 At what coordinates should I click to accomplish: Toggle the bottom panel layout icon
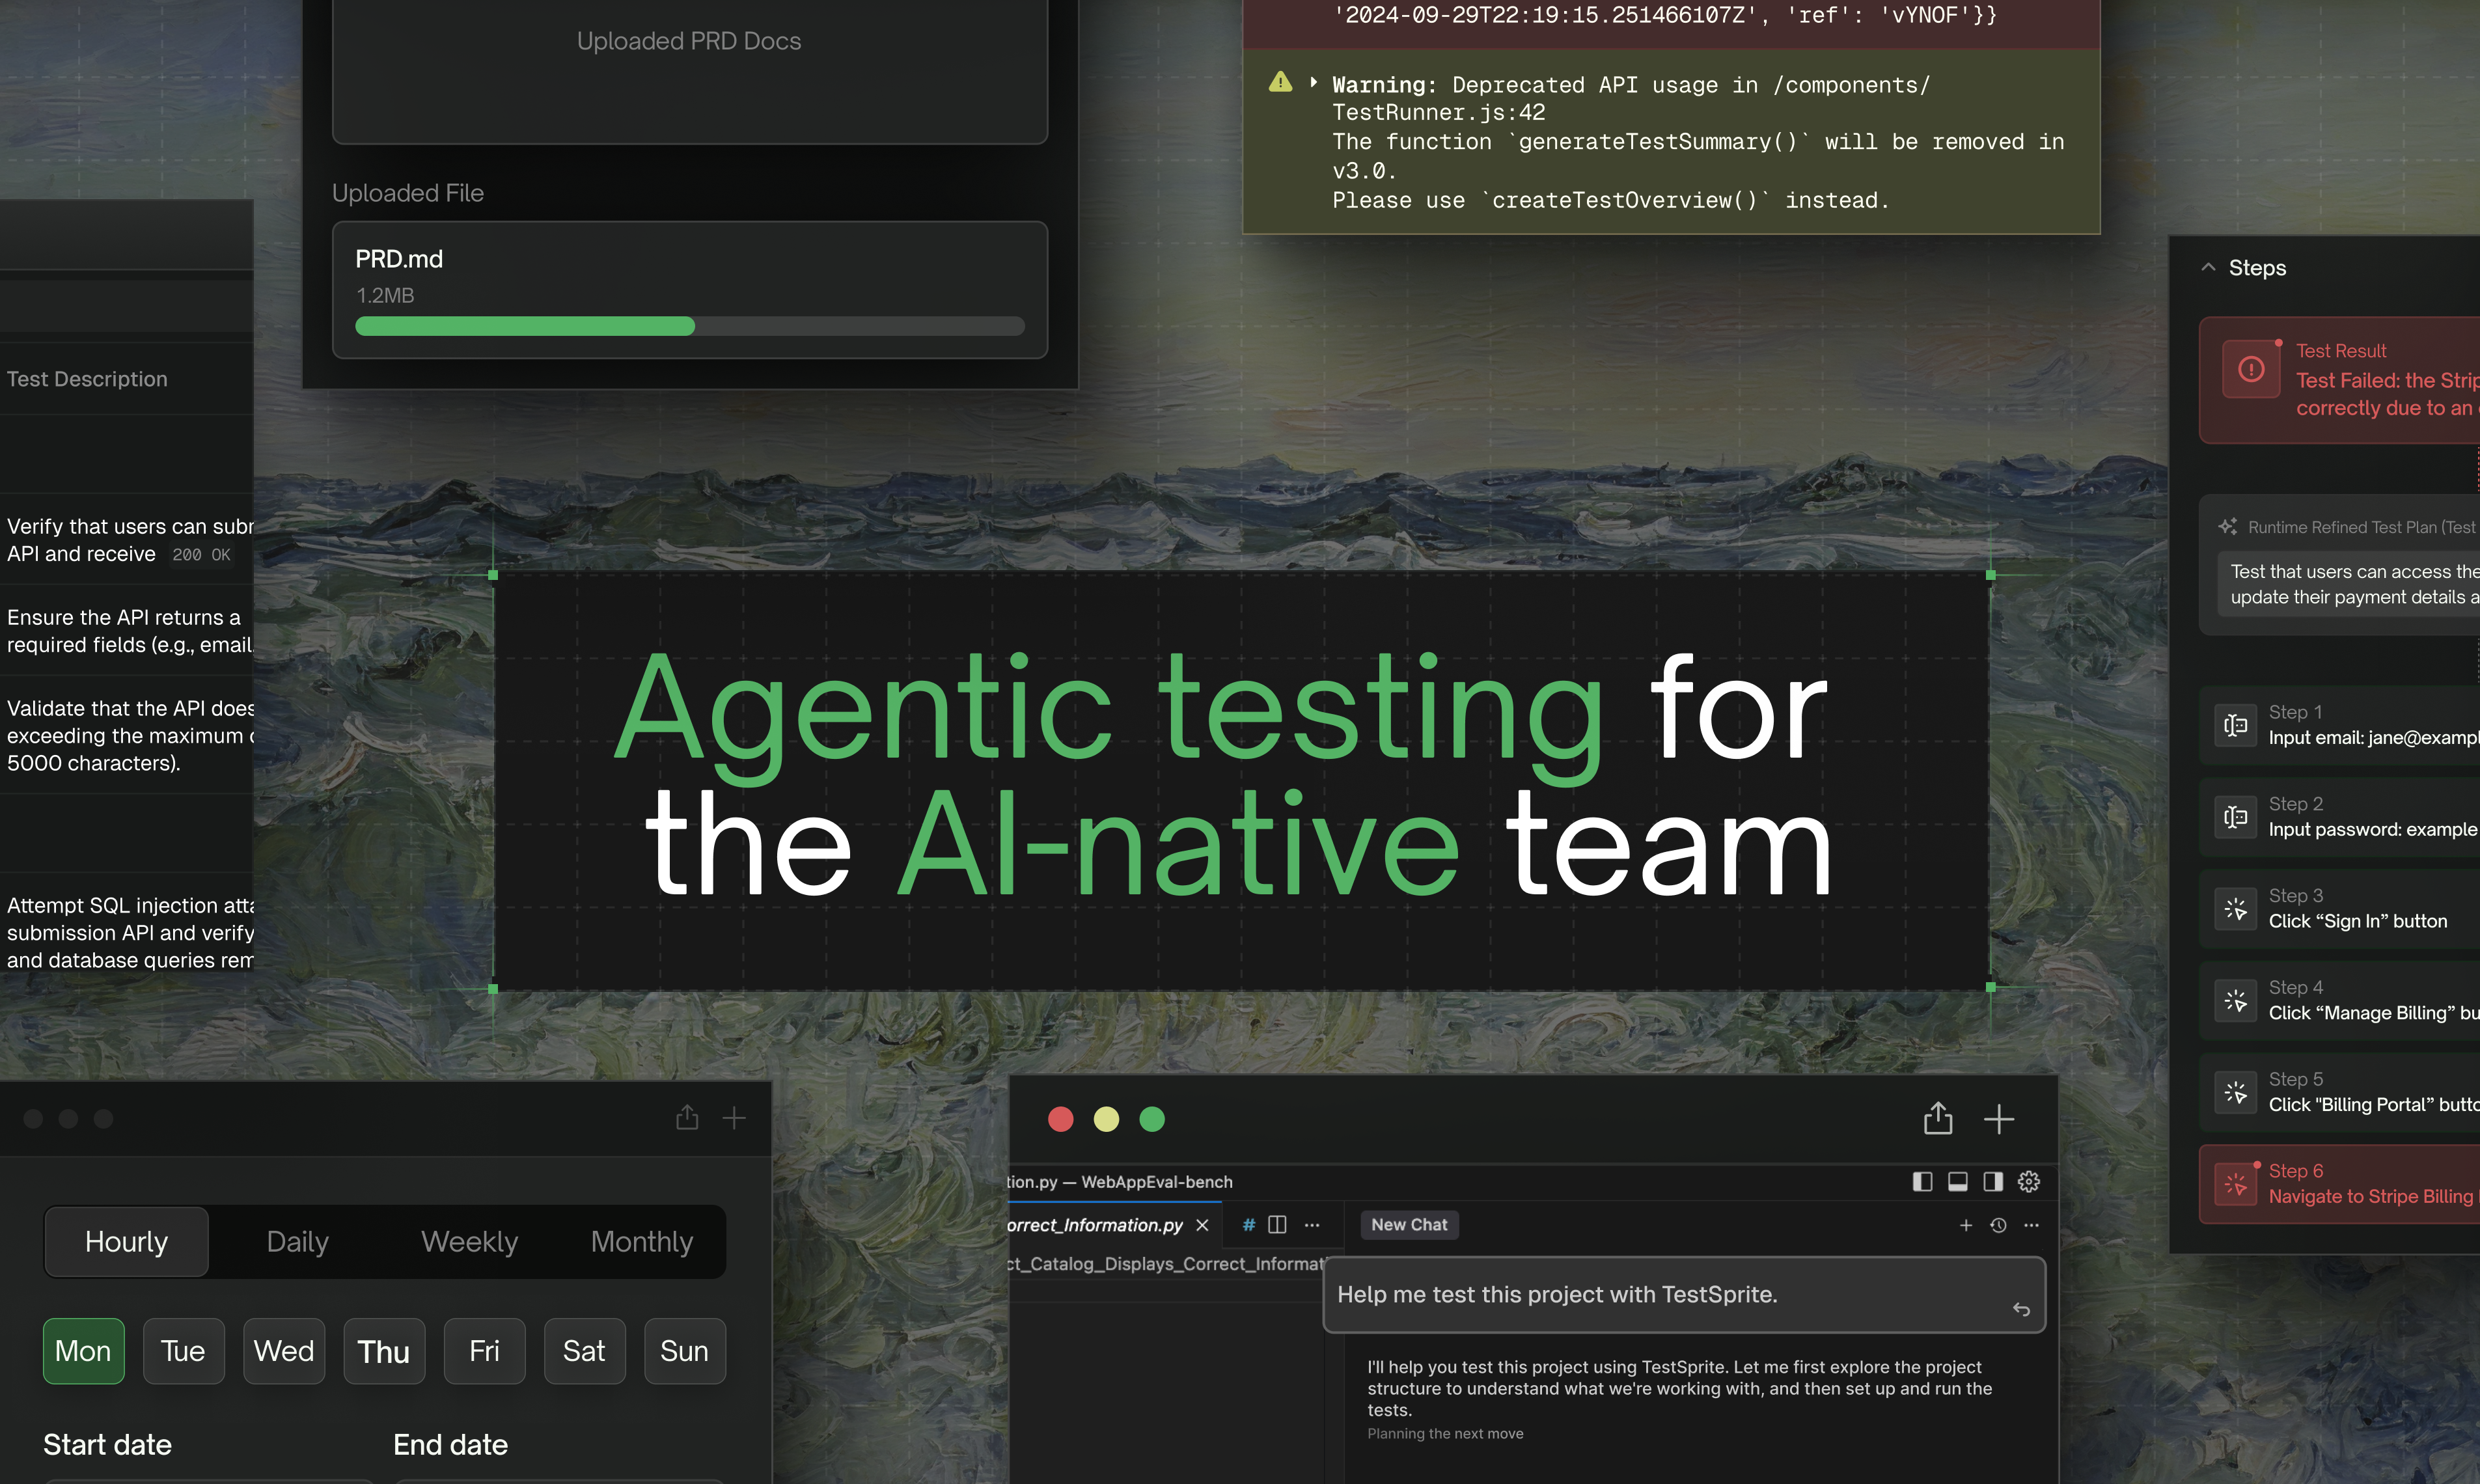pos(1957,1183)
